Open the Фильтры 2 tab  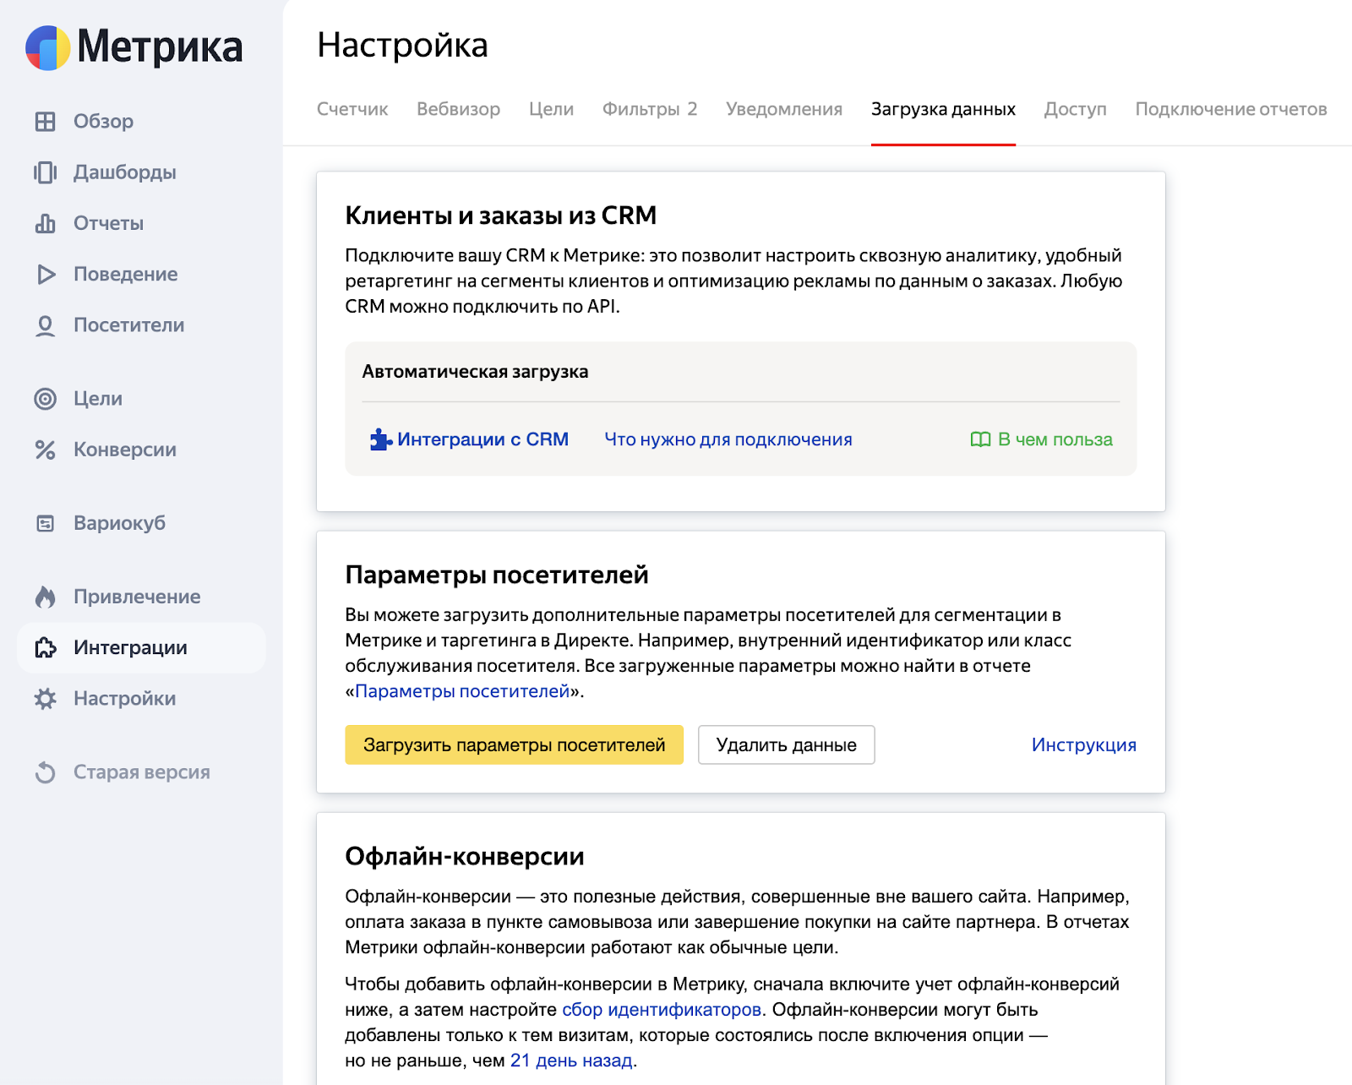tap(649, 109)
